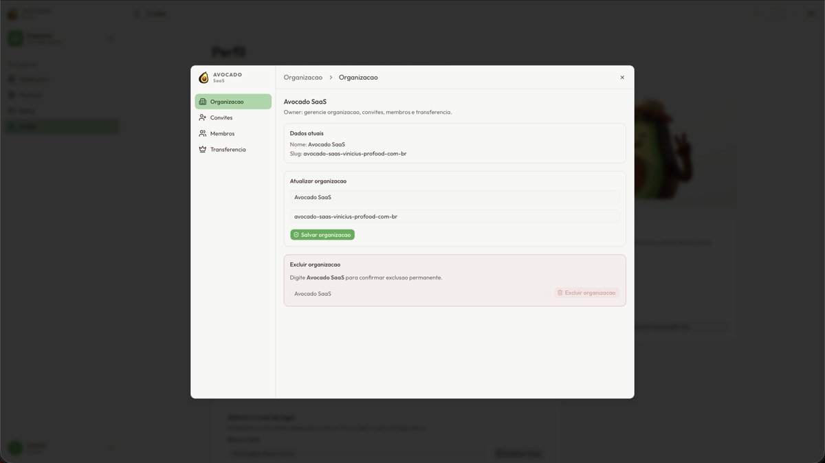Viewport: 825px width, 463px height.
Task: Click the red Excluir organizacao trash button
Action: [587, 293]
